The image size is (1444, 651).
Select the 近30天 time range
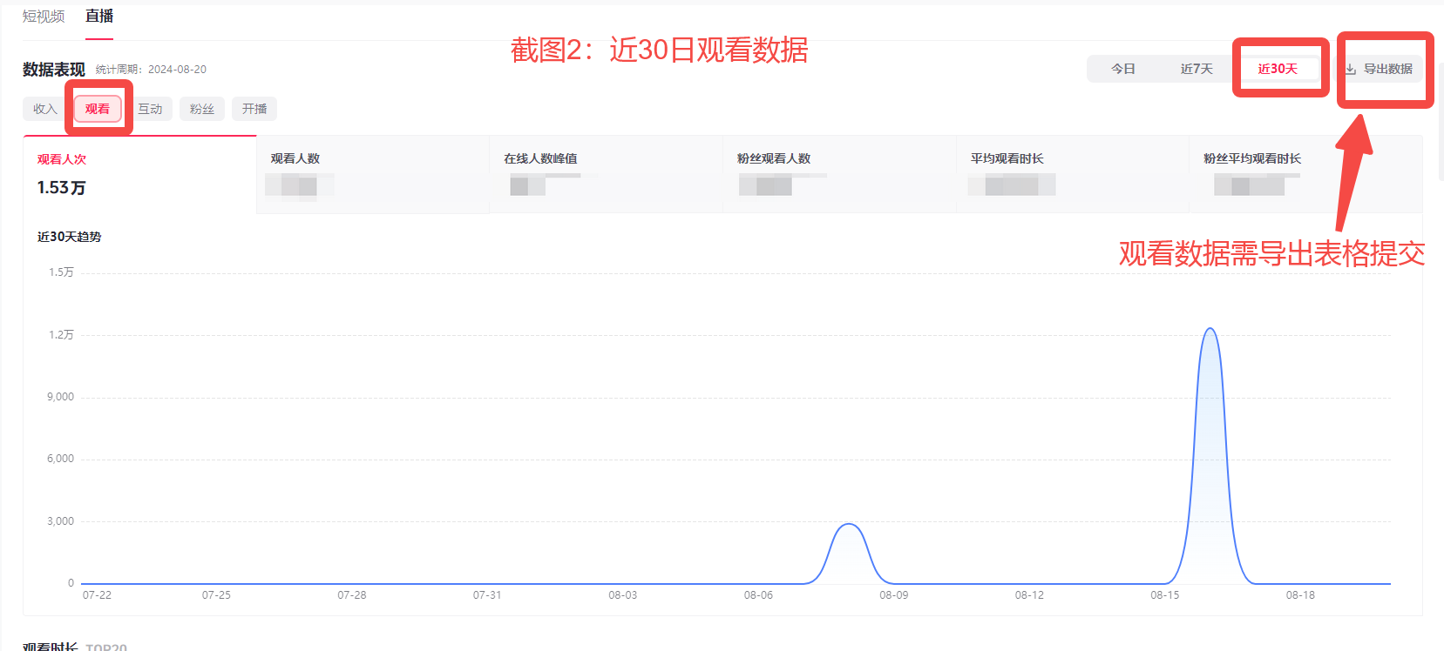pos(1278,69)
